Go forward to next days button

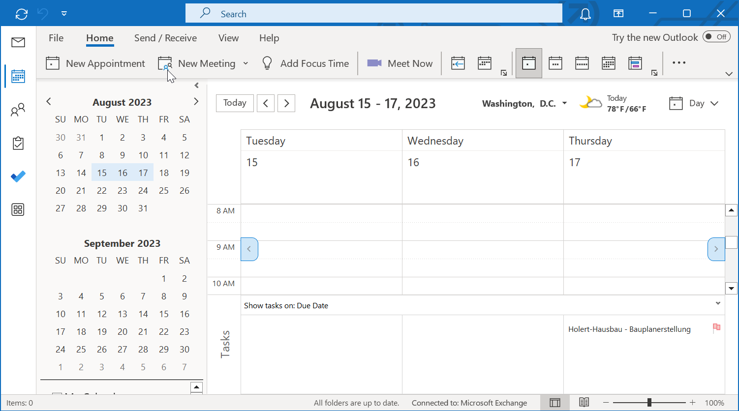coord(286,103)
